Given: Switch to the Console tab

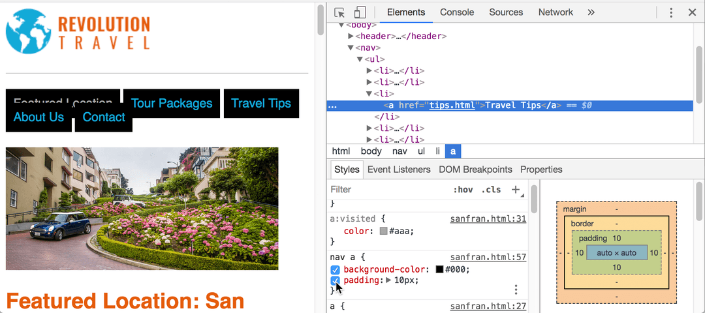Looking at the screenshot, I should [x=457, y=12].
